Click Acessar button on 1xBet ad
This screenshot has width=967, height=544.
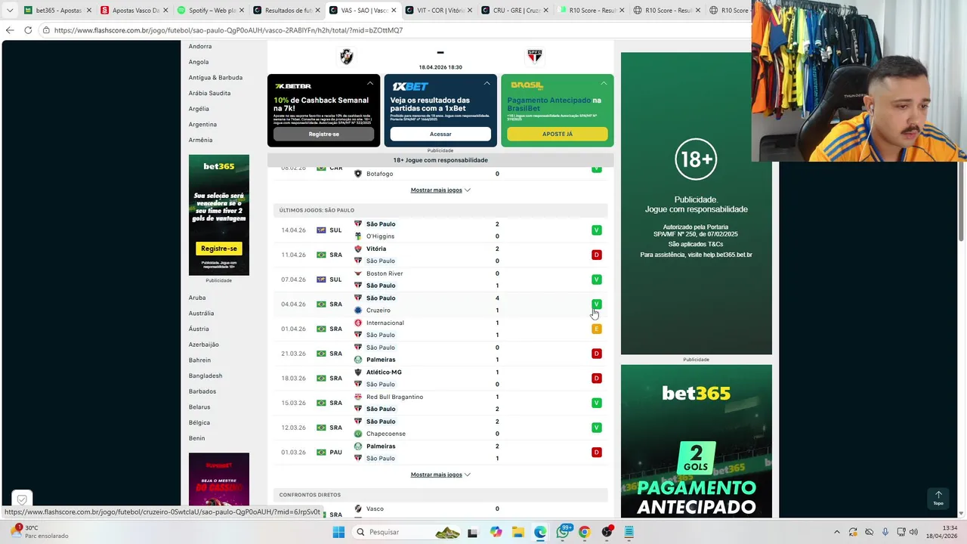[x=440, y=134]
